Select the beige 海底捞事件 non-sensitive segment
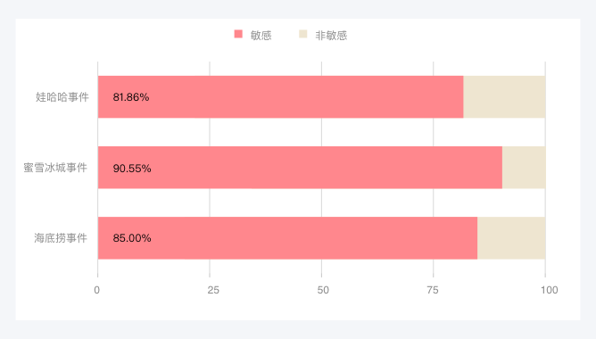 point(511,238)
